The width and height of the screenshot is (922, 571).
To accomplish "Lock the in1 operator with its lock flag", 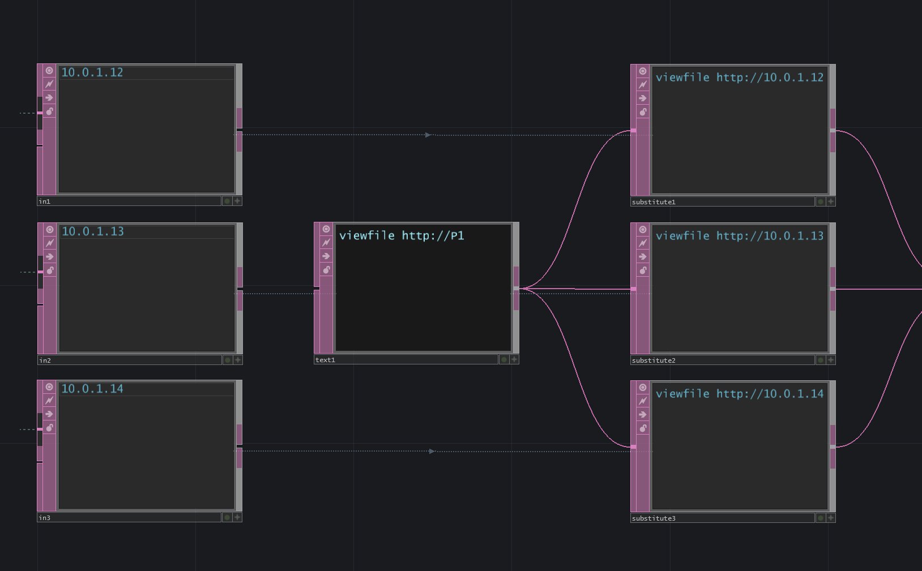I will (x=50, y=111).
